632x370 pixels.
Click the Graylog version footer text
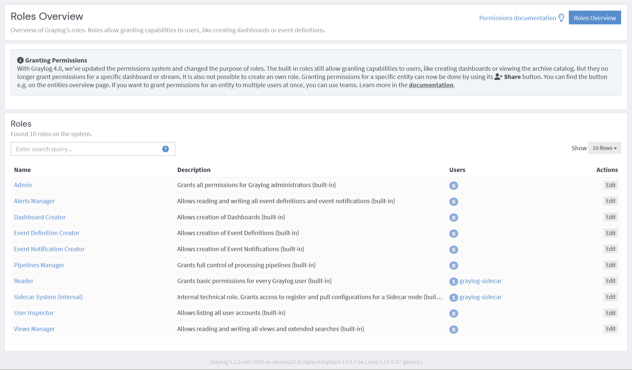(316, 362)
